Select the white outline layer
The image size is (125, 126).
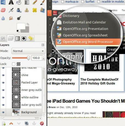pos(21,97)
